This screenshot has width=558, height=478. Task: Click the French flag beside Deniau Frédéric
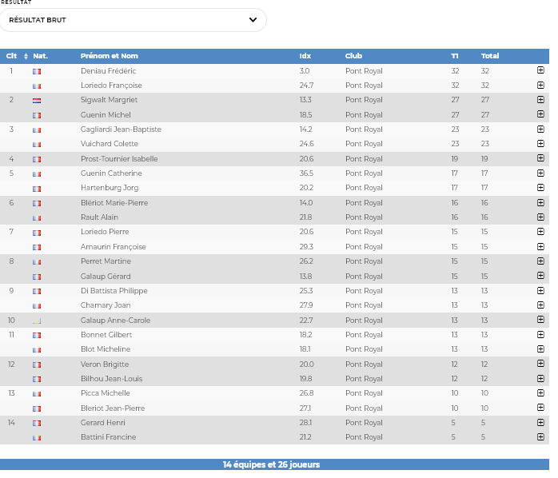point(37,71)
